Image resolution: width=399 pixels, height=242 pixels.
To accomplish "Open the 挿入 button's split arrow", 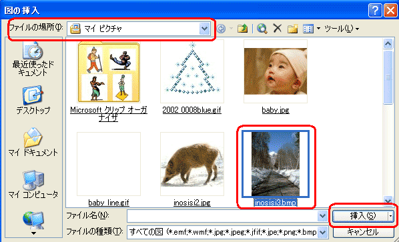I will tap(391, 216).
